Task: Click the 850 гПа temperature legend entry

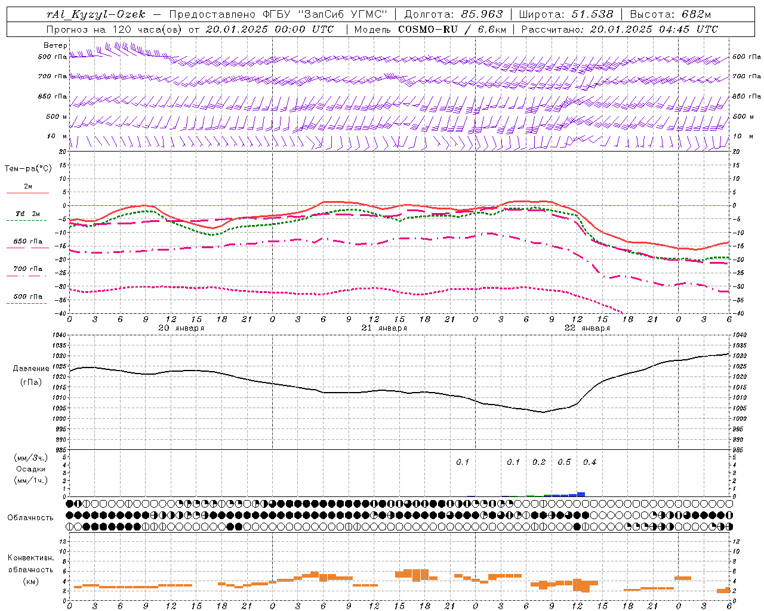Action: 28,242
